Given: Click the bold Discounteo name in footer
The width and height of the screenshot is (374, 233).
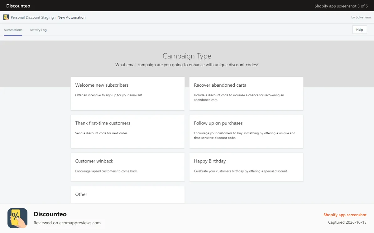Looking at the screenshot, I should tap(50, 214).
